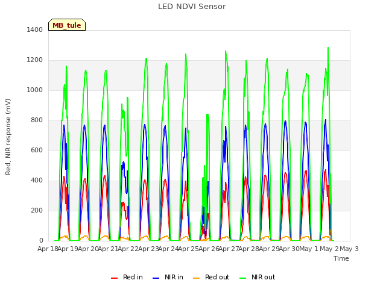Click the Apr 26 x-axis tick label
Viewport: 386px width, 289px height.
tap(209, 249)
